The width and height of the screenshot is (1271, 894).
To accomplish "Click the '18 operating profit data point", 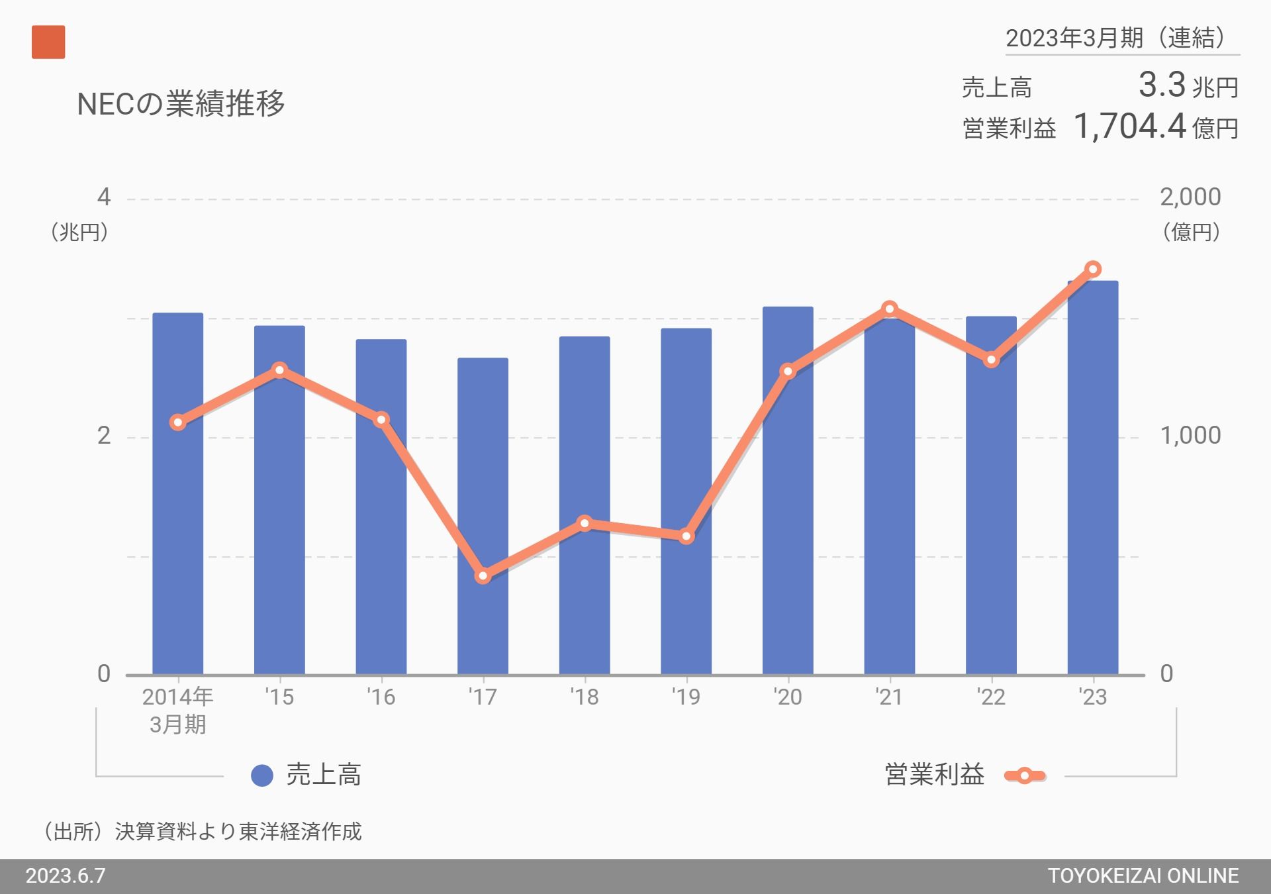I will coord(585,523).
